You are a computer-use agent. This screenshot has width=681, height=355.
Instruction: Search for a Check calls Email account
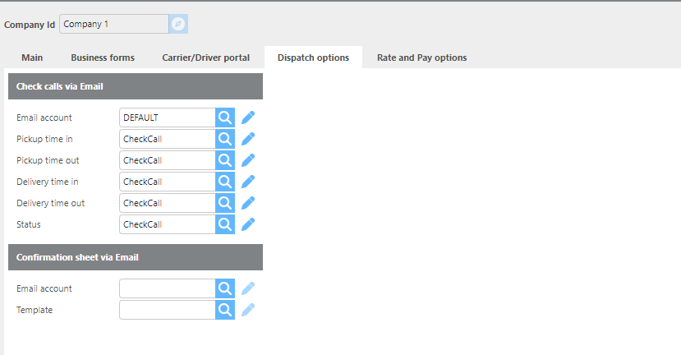pos(225,118)
